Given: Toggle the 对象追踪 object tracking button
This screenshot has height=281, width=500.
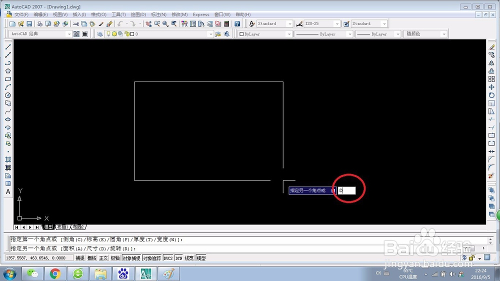Looking at the screenshot, I should pos(152,258).
